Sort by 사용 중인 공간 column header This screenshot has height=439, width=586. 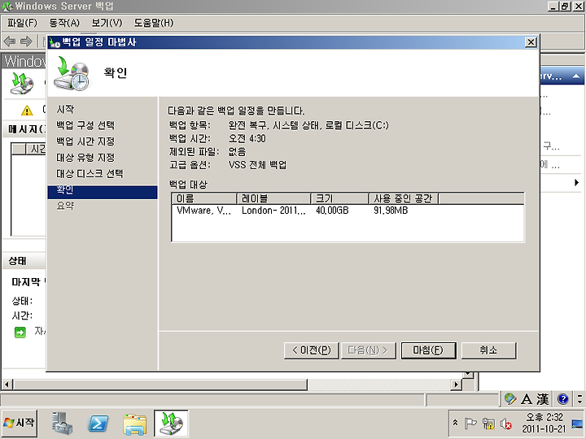(404, 198)
